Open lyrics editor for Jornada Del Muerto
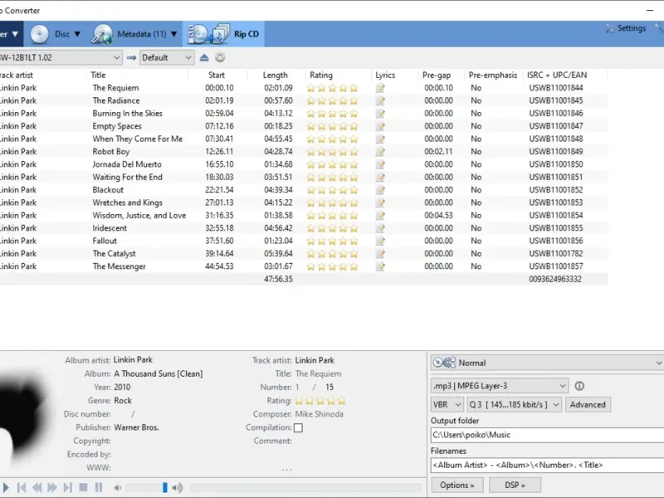Image resolution: width=664 pixels, height=498 pixels. click(380, 164)
